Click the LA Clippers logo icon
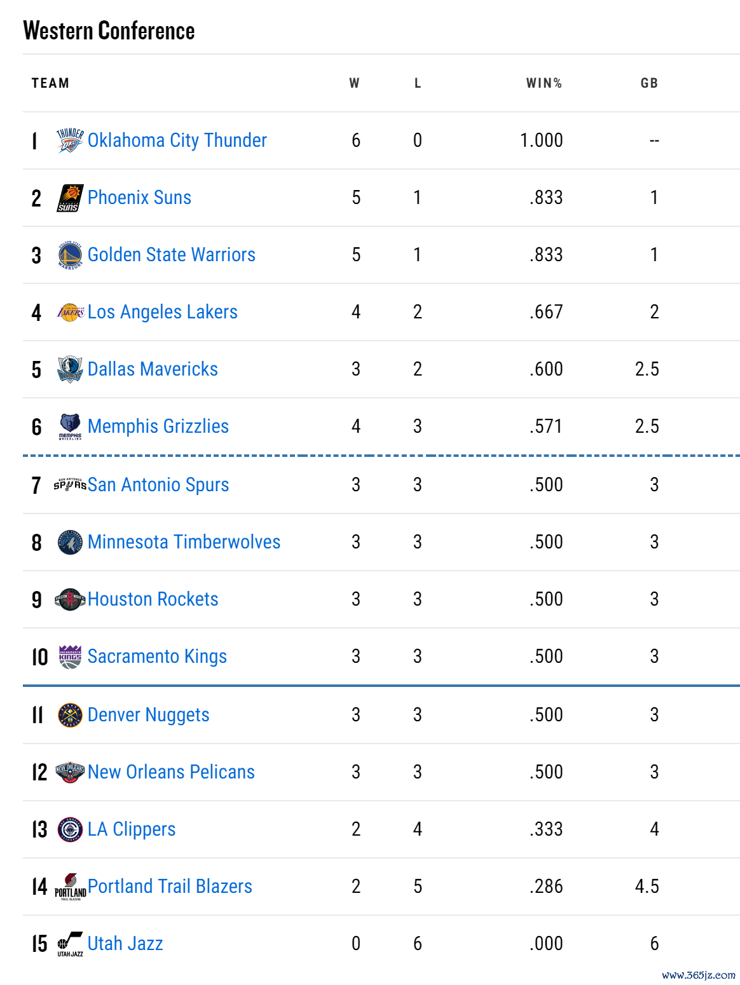This screenshot has height=985, width=740. [x=70, y=829]
